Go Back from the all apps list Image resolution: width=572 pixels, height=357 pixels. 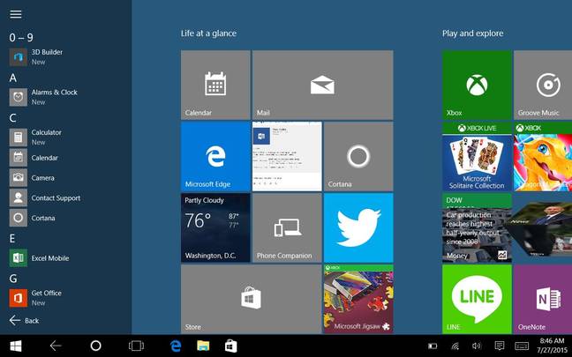pyautogui.click(x=24, y=321)
